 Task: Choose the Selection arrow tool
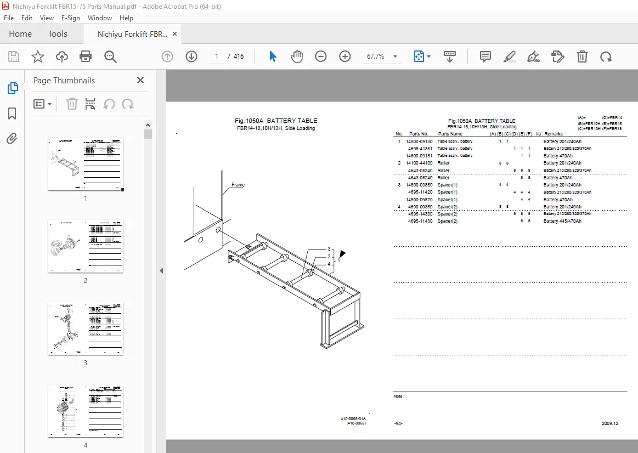273,56
